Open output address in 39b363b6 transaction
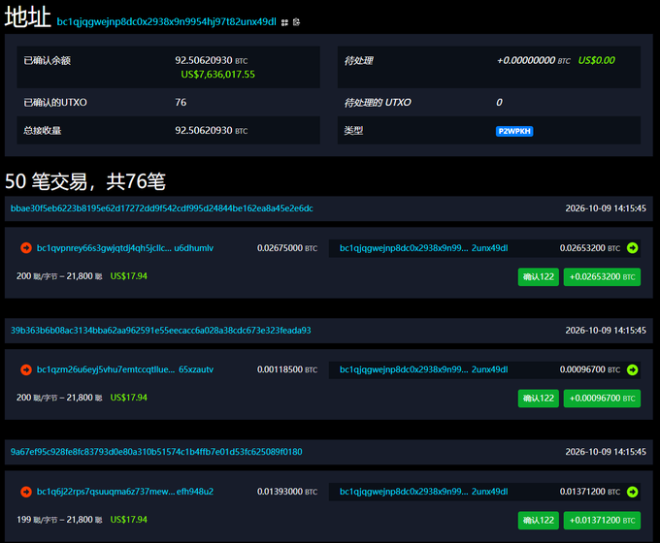This screenshot has height=543, width=660. click(424, 369)
